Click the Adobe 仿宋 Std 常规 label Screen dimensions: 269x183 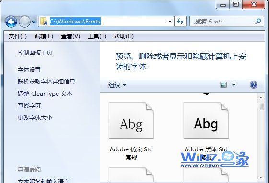tap(131, 153)
